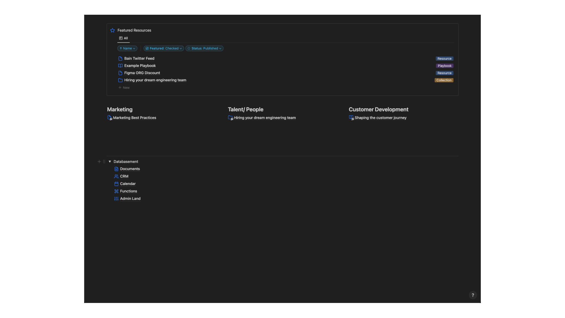Click the book icon for Example Playbook
Screen dimensions: 565x318
coord(120,66)
